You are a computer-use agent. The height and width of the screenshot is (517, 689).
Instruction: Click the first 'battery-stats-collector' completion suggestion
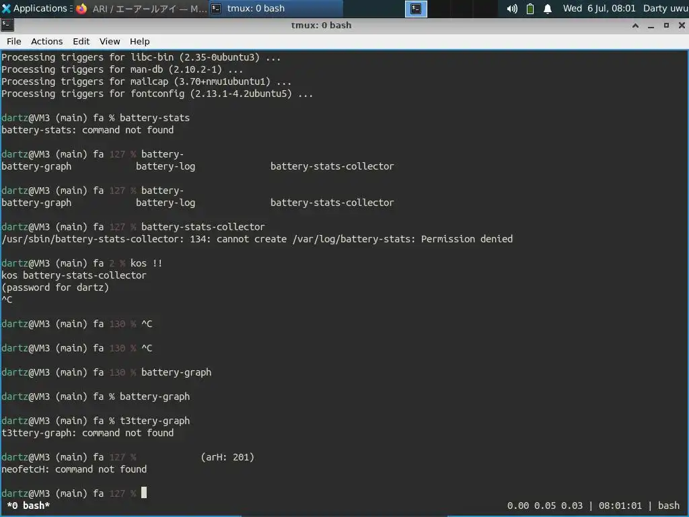click(x=332, y=167)
